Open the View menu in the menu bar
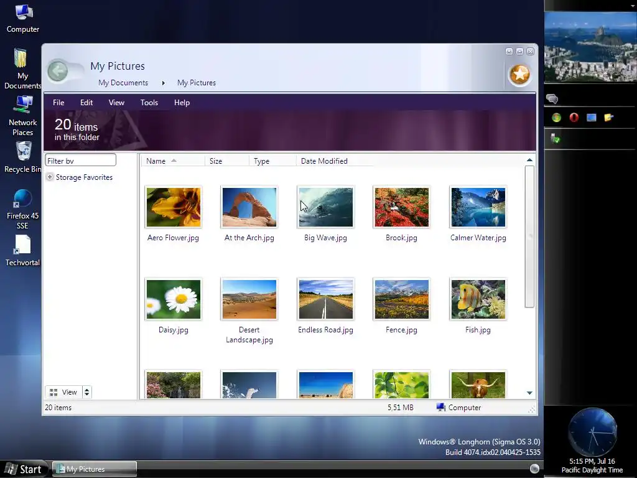 click(x=116, y=103)
